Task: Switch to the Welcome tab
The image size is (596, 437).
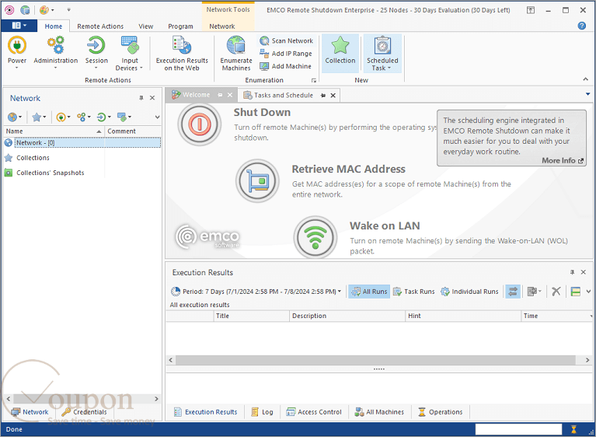Action: (196, 95)
